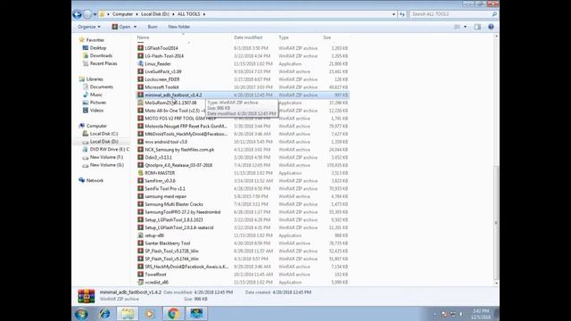
Task: Open the Windows Start button
Action: click(81, 313)
